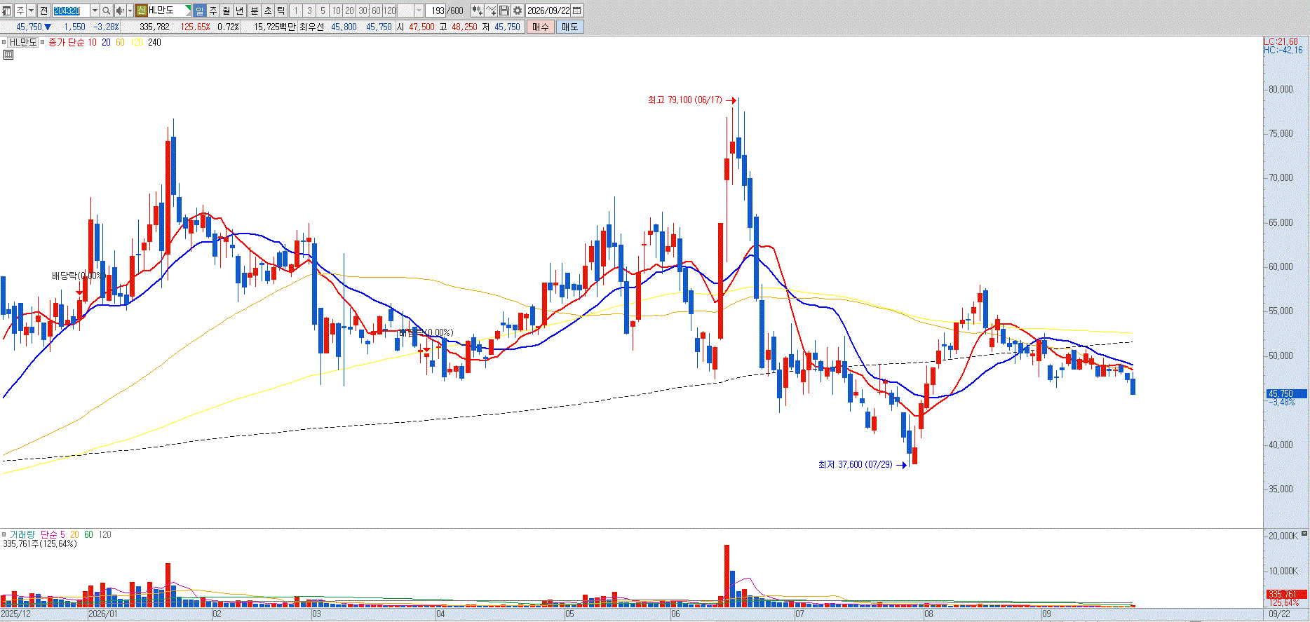The image size is (1310, 622).
Task: Select the 5 interval button
Action: point(323,11)
